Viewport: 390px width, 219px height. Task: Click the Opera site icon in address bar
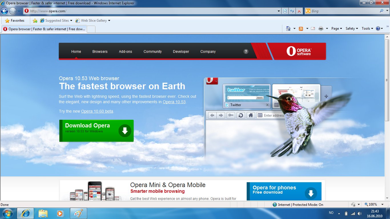(27, 11)
